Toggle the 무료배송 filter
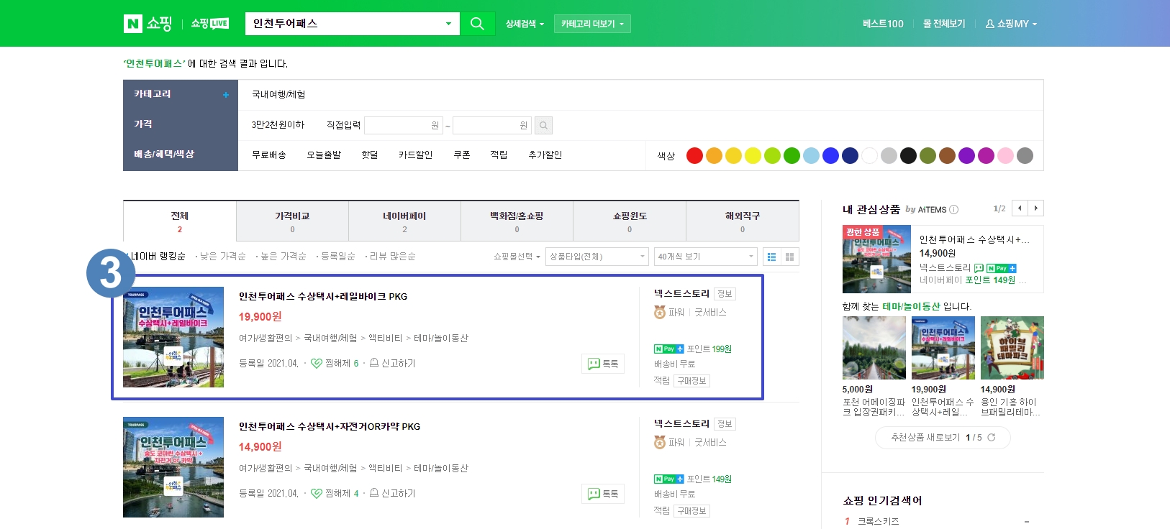The width and height of the screenshot is (1170, 529). (269, 155)
